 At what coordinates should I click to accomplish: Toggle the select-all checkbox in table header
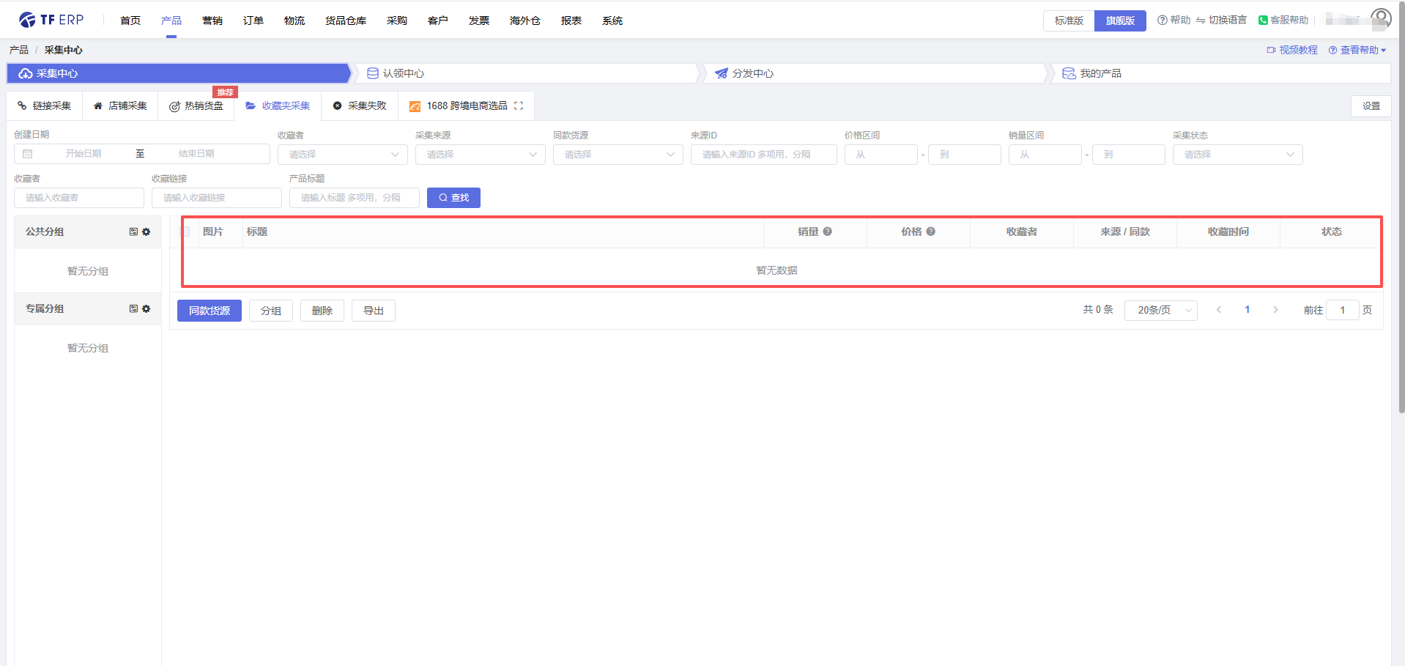pyautogui.click(x=185, y=232)
